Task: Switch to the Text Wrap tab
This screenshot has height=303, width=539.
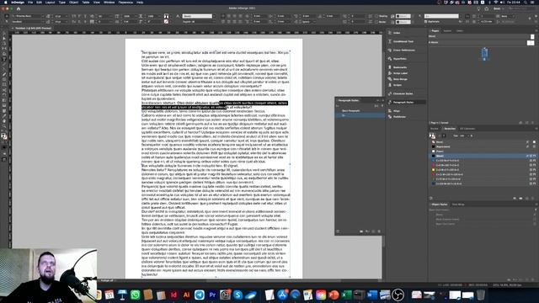Action: click(458, 205)
